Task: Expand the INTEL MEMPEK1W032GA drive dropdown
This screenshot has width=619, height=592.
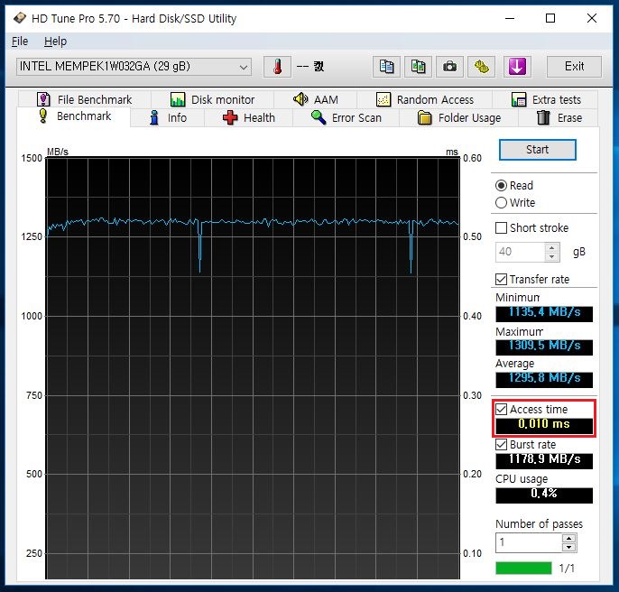Action: [134, 67]
